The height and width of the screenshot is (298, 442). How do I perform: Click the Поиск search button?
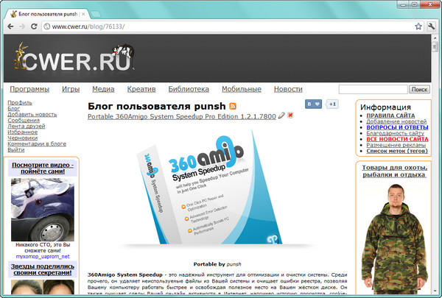[418, 89]
